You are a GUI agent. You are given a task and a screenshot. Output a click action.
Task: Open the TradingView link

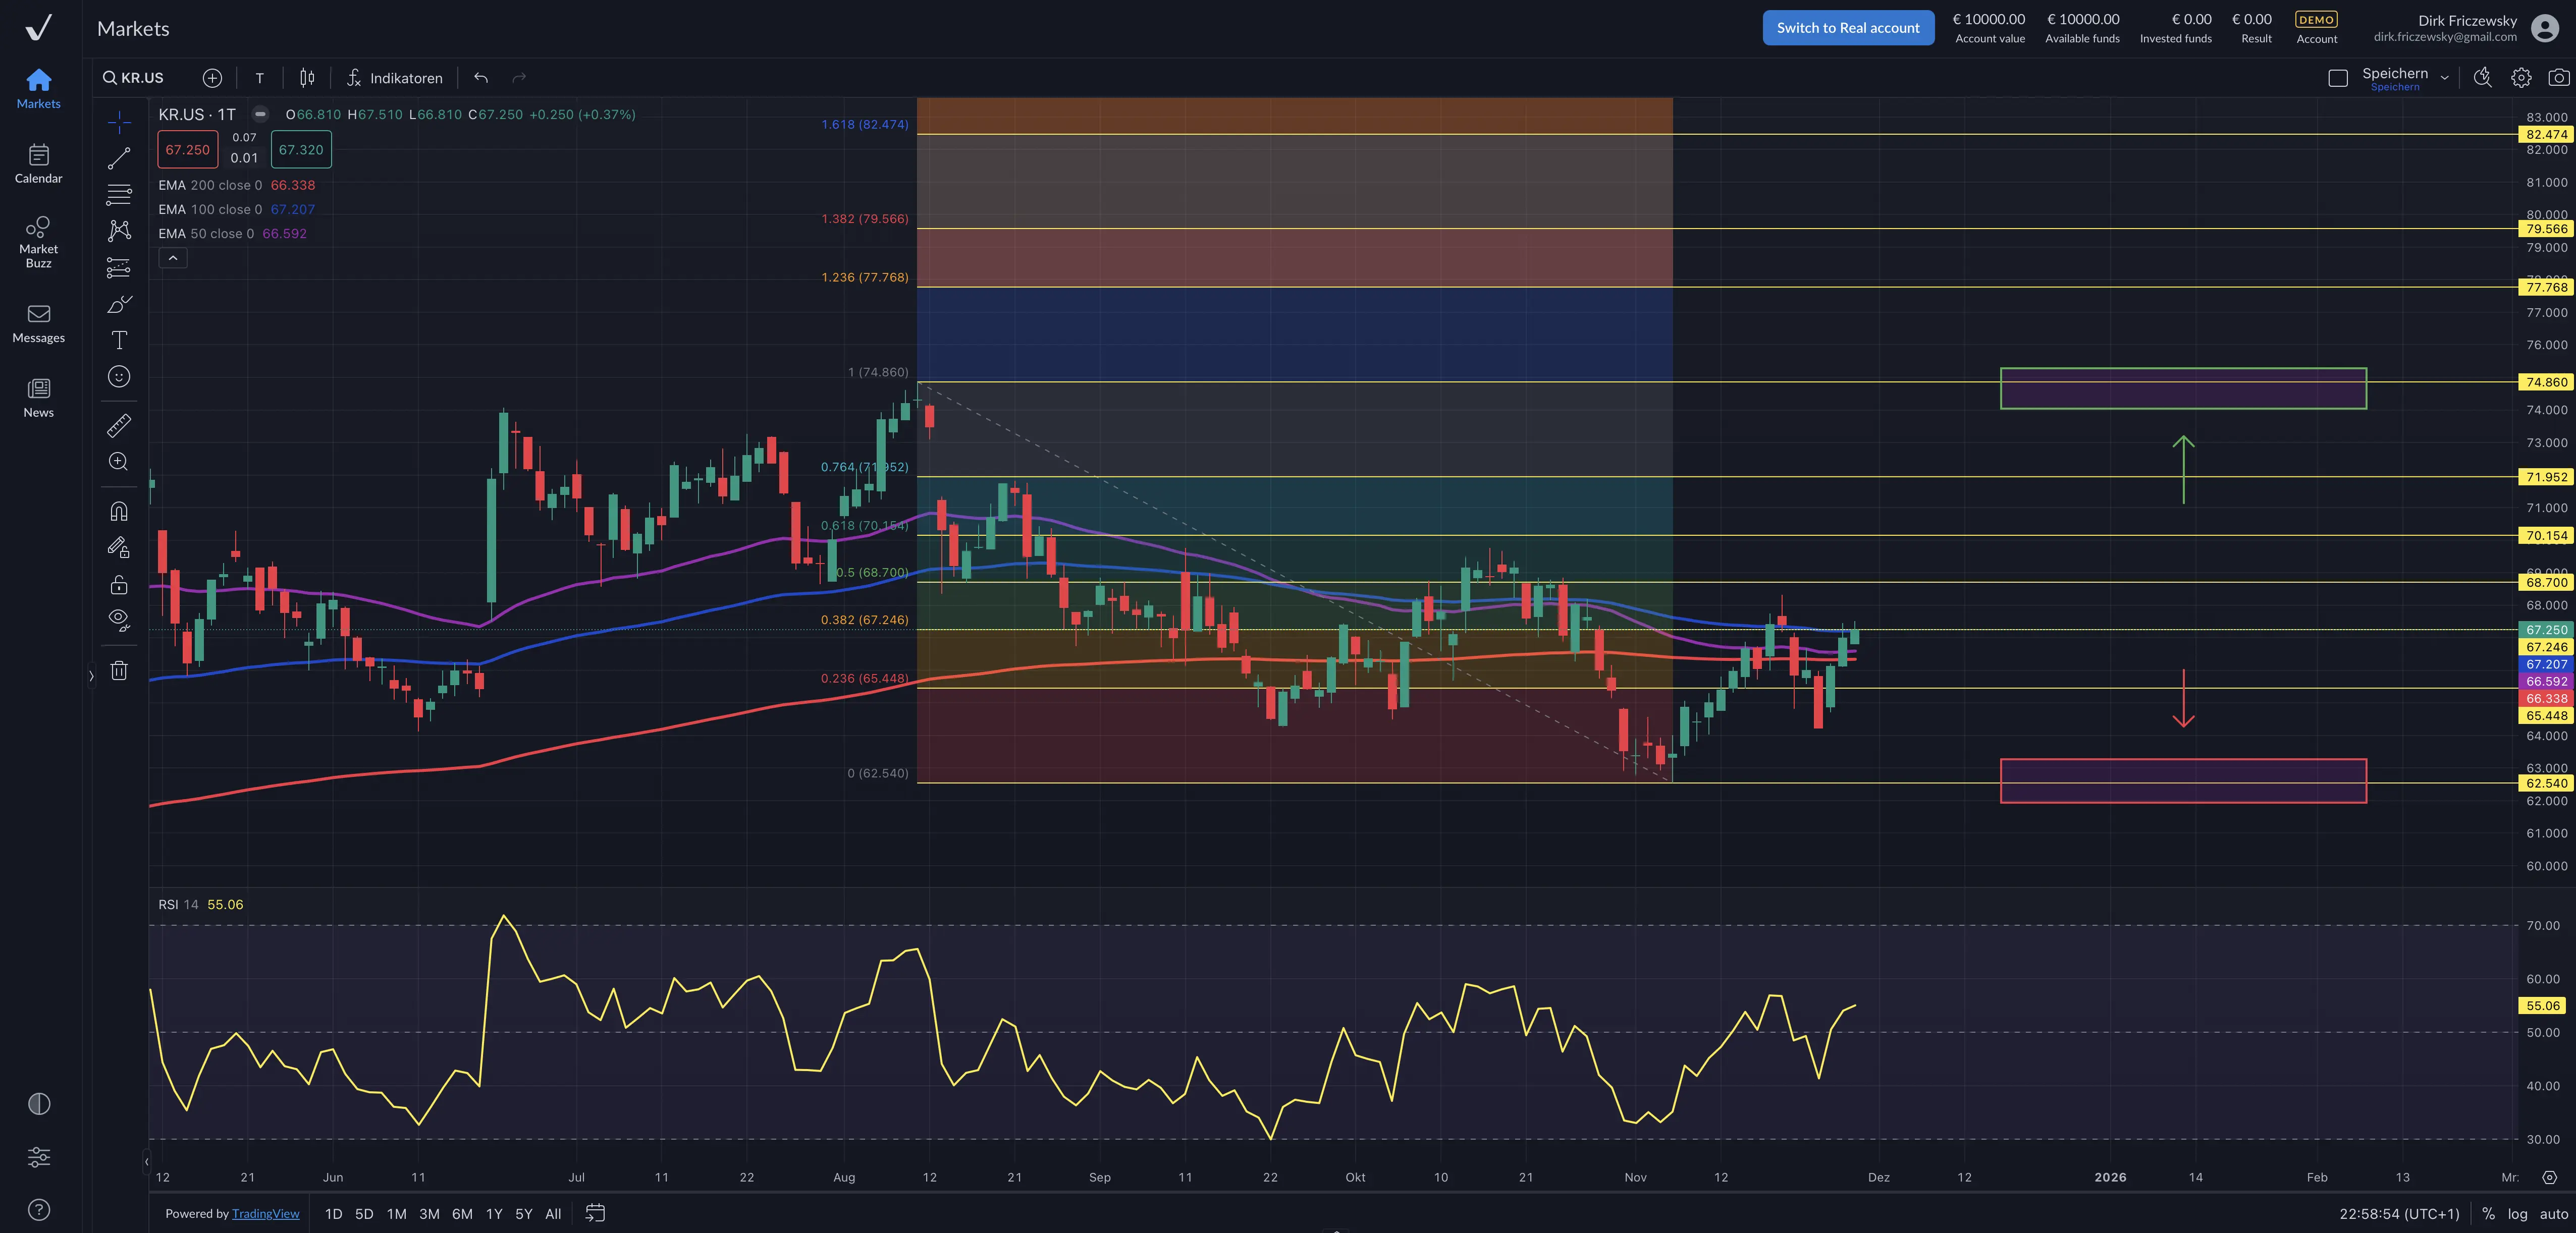point(265,1214)
